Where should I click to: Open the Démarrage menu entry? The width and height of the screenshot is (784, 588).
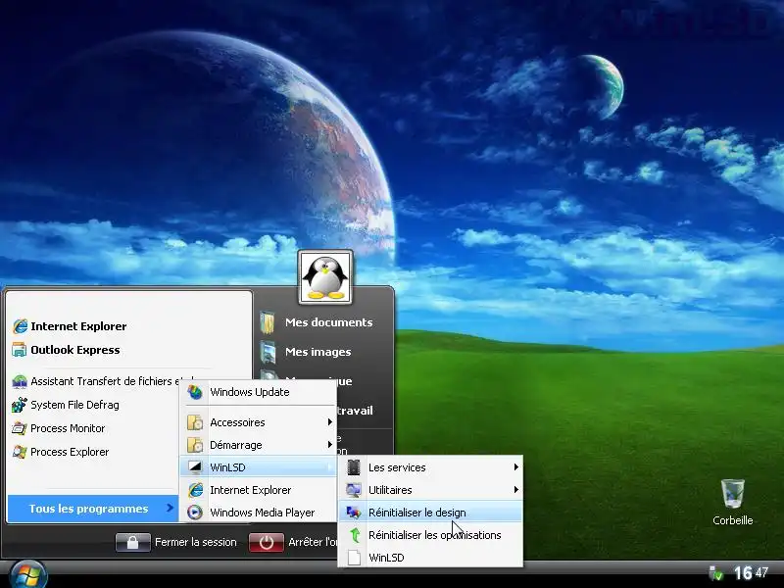pos(259,445)
